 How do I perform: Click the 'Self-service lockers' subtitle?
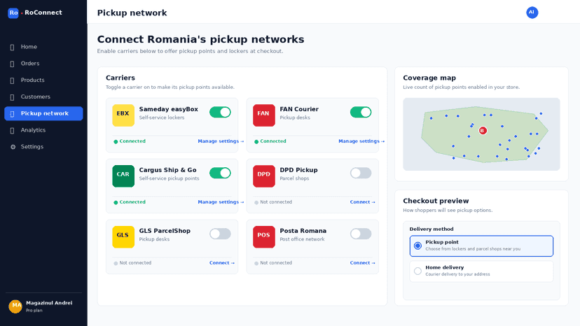point(162,118)
